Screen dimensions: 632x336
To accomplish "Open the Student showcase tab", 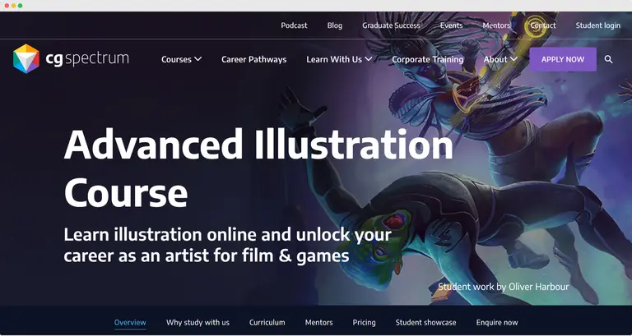I will pos(425,322).
